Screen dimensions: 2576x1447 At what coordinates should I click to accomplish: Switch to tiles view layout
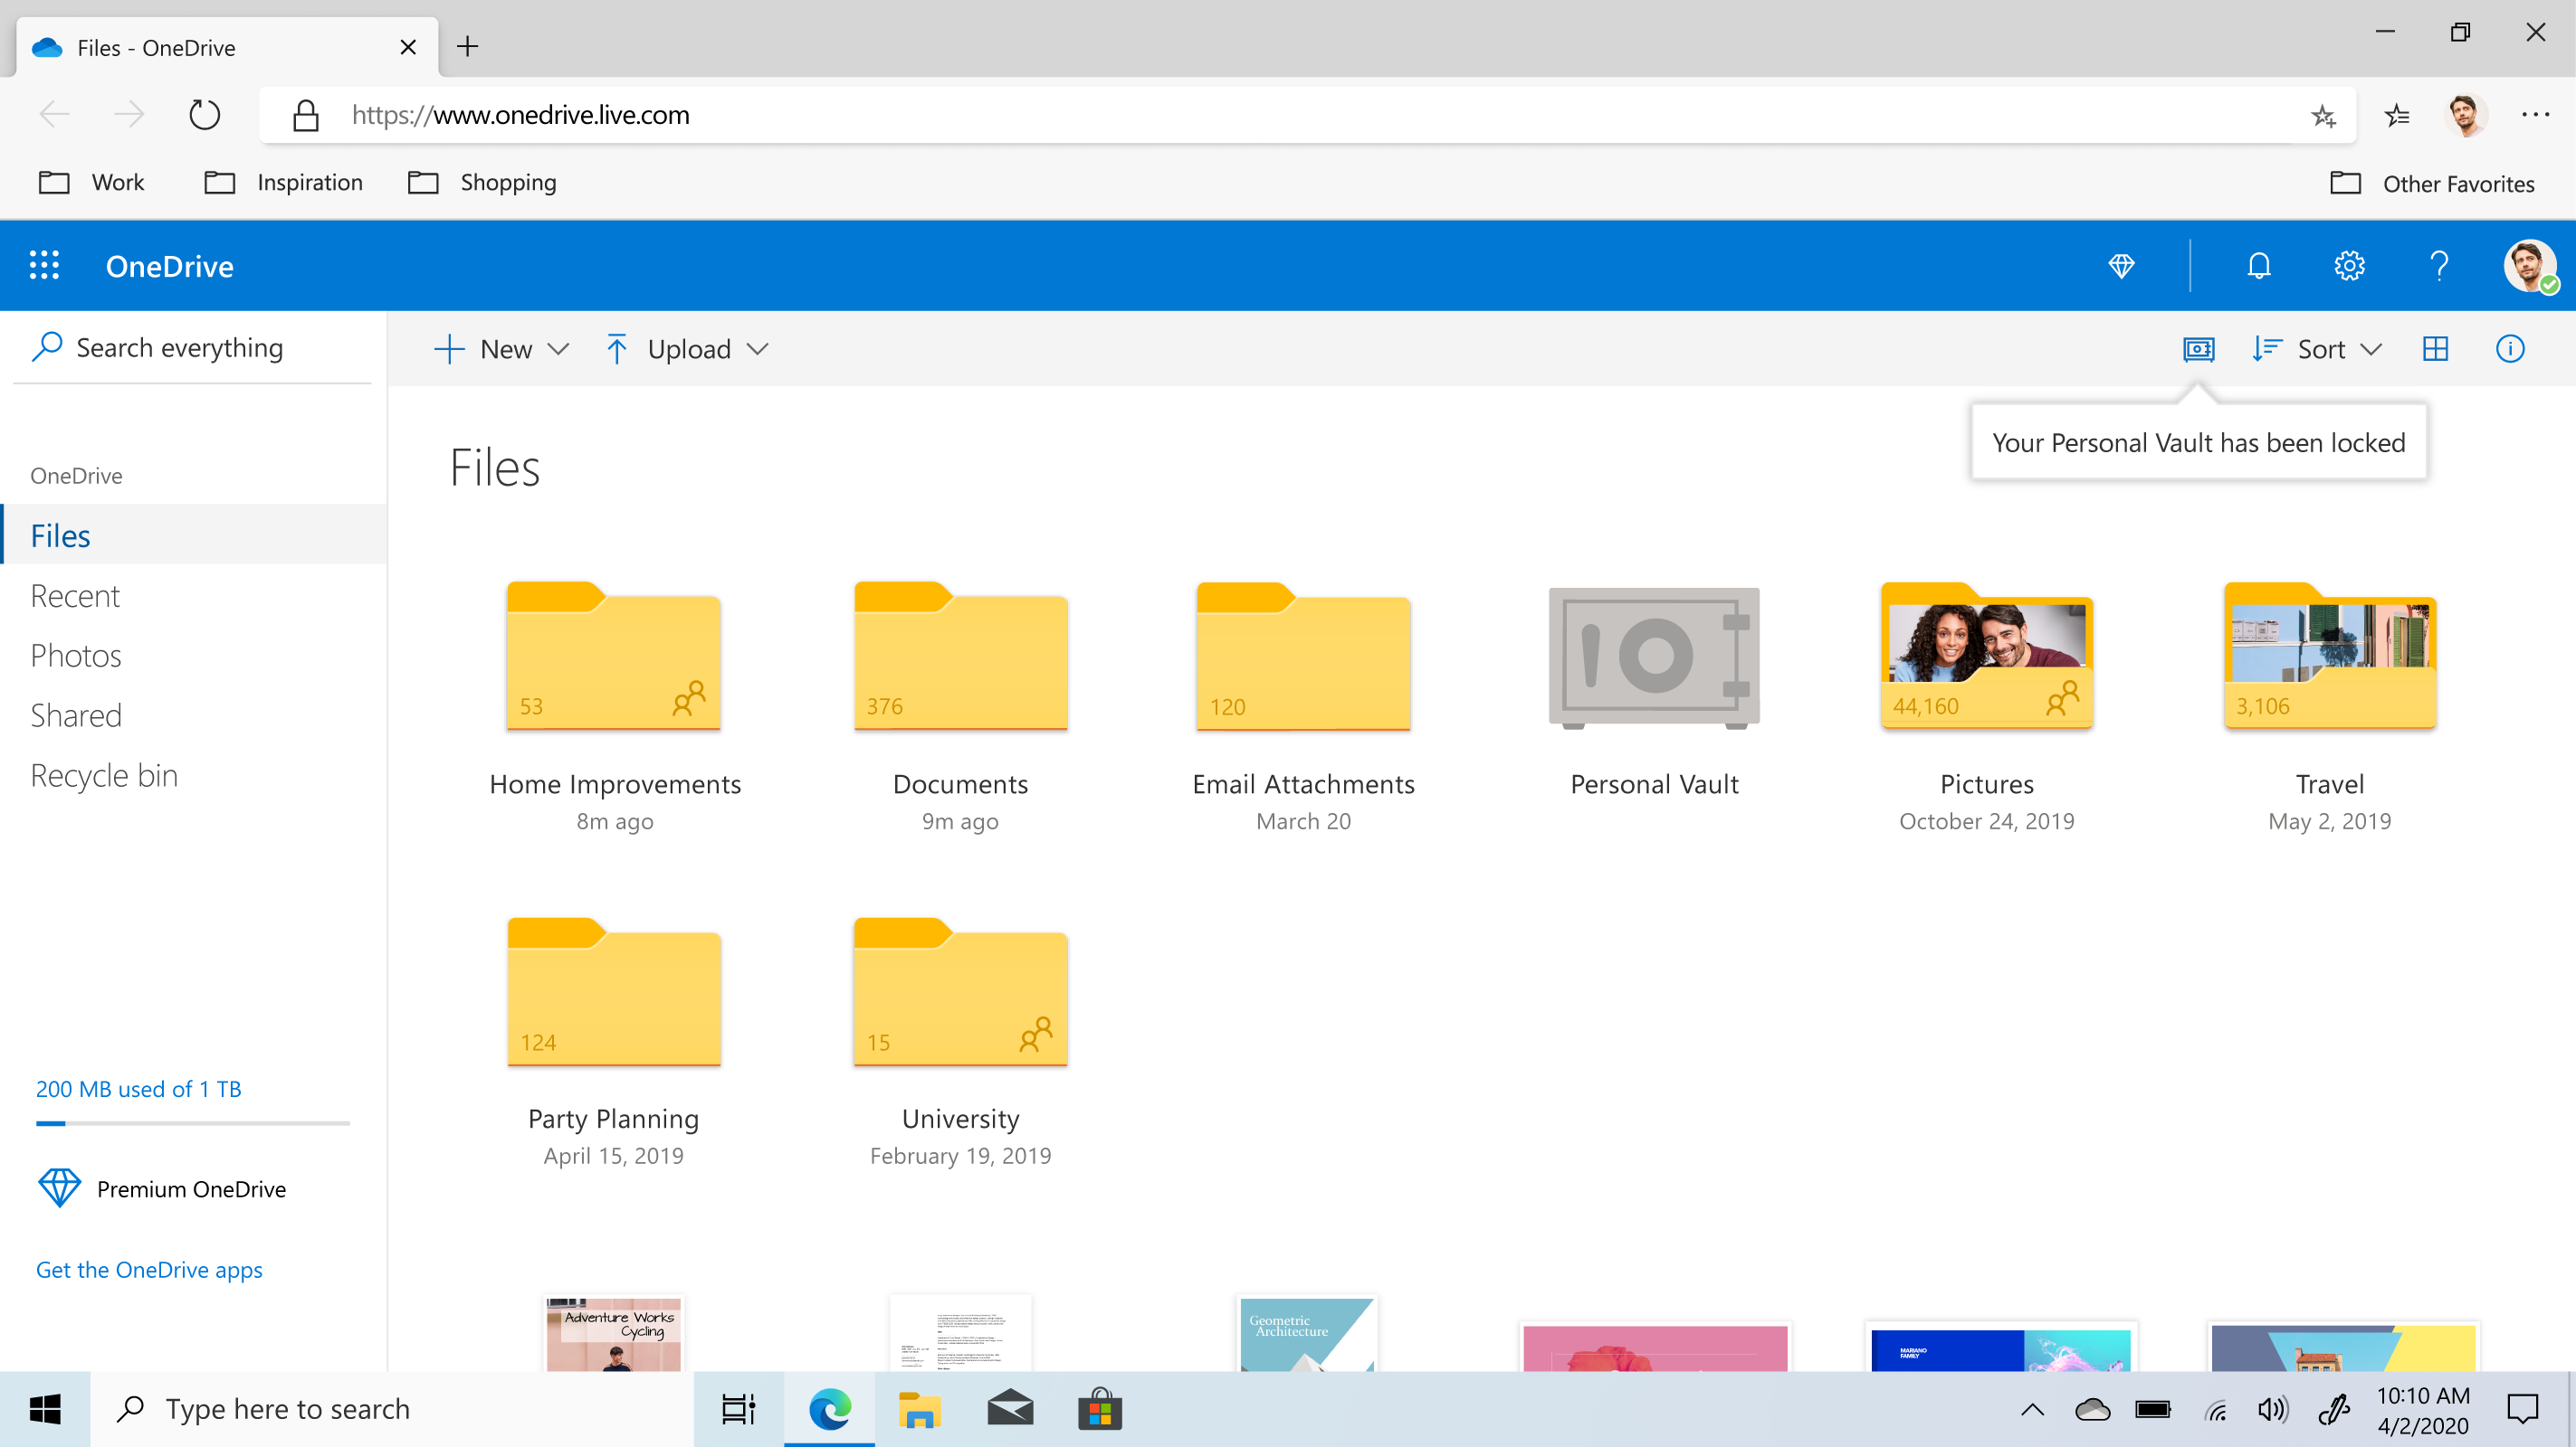[2435, 349]
